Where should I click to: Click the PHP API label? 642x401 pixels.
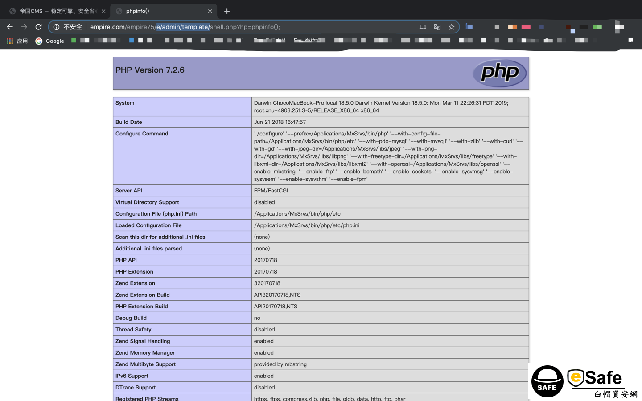click(126, 260)
